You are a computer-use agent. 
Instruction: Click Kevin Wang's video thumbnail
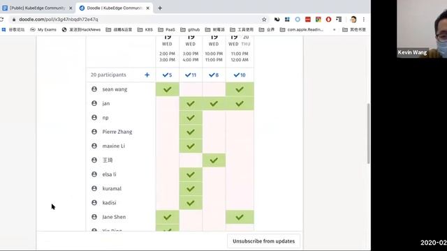pyautogui.click(x=422, y=29)
